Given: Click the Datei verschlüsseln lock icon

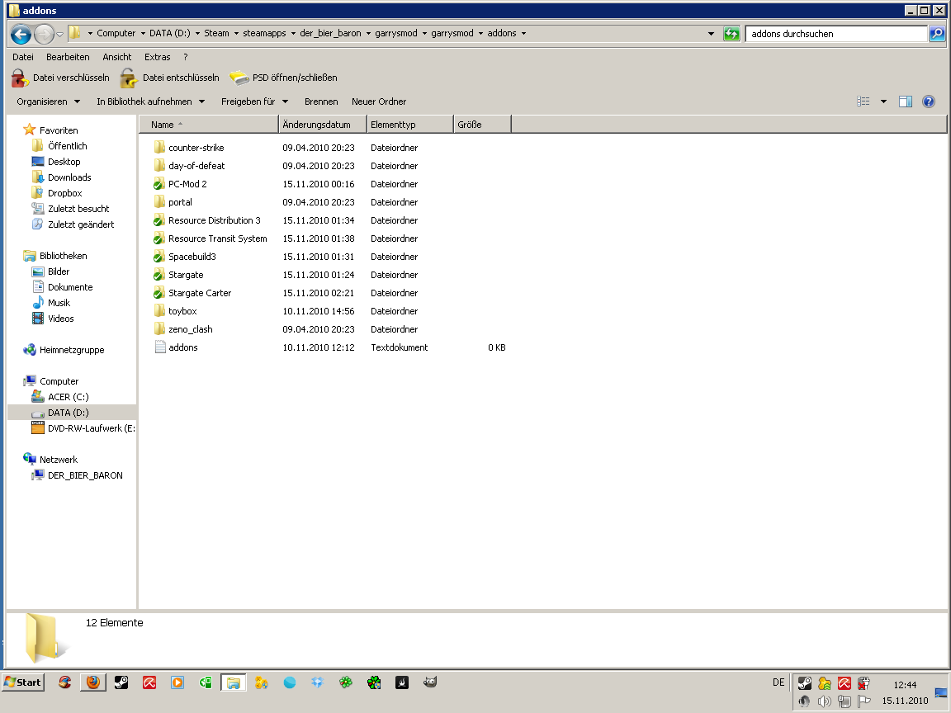Looking at the screenshot, I should (21, 78).
